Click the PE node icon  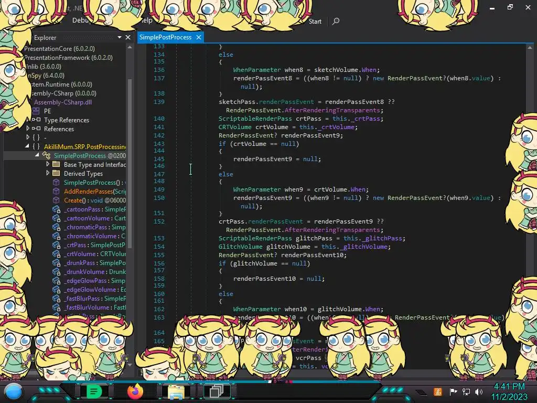(x=36, y=111)
